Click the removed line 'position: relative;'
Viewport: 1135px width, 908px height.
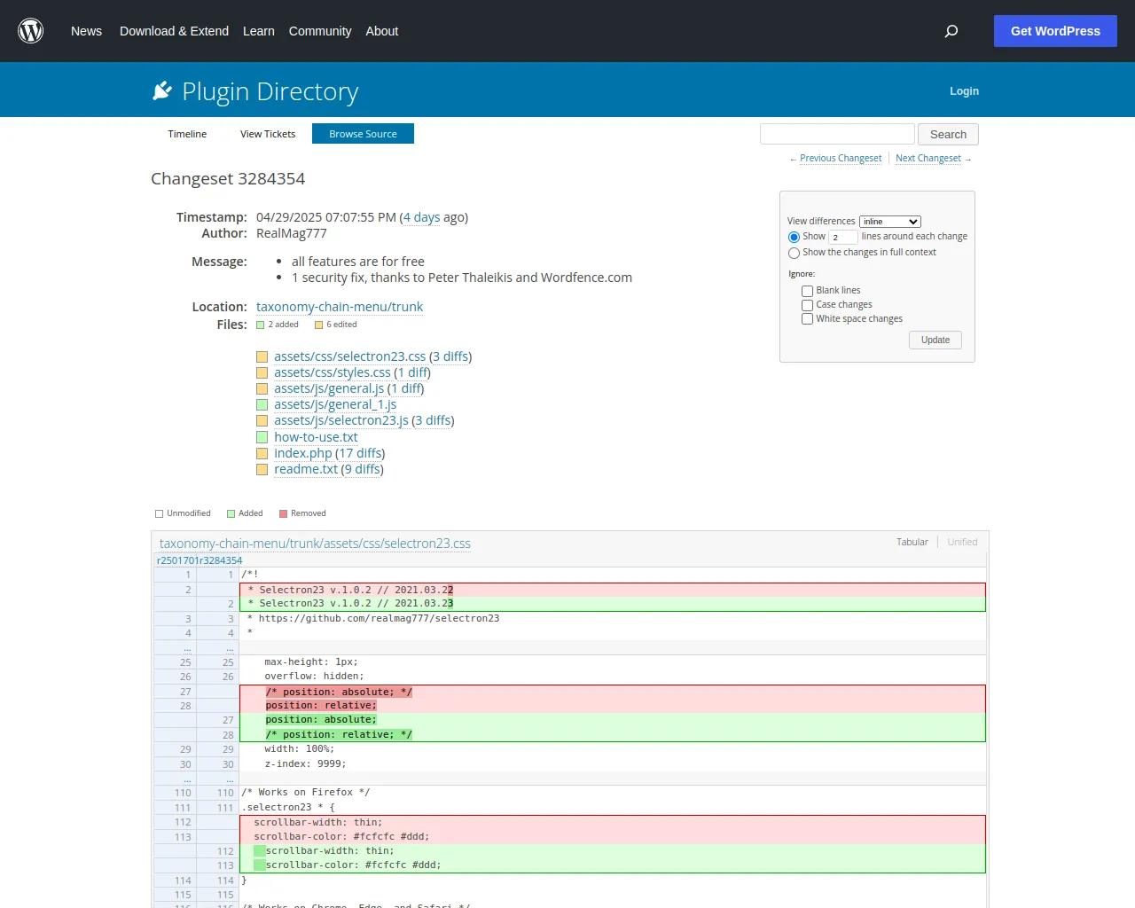321,706
